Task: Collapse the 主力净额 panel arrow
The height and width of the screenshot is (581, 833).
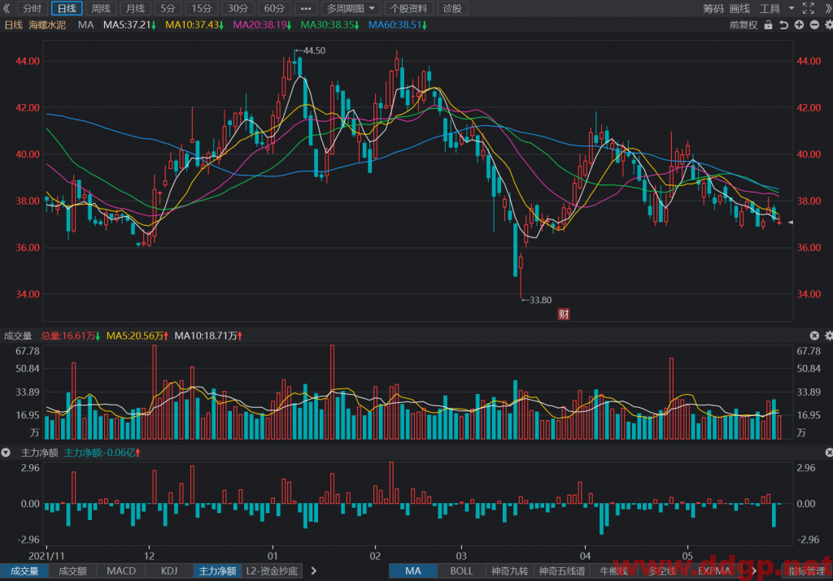Action: coord(6,453)
